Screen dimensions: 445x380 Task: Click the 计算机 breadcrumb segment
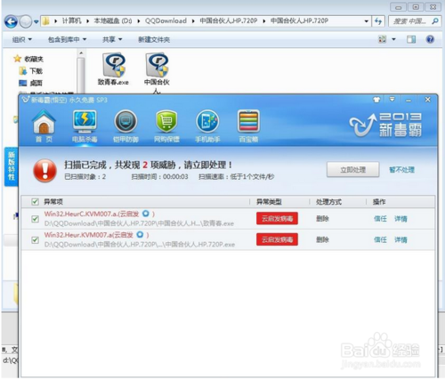click(x=71, y=20)
